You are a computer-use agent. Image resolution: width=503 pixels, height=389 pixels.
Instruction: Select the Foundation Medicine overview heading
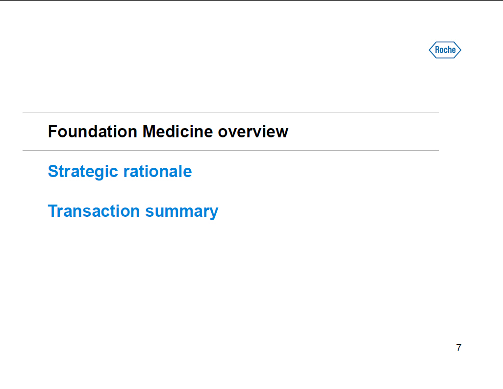(168, 131)
